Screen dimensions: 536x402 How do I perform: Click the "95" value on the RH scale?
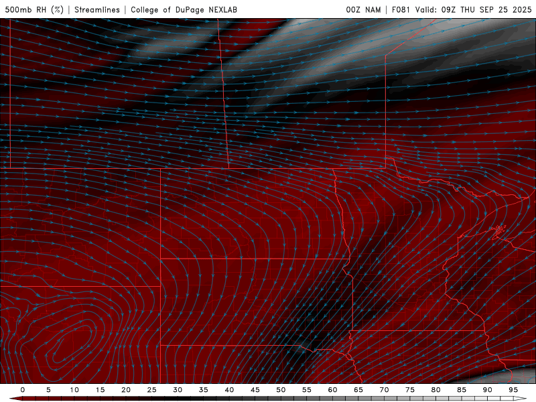(x=513, y=390)
